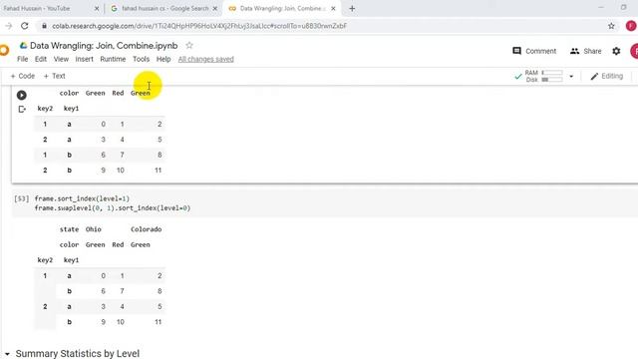This screenshot has height=359, width=638.
Task: Open the View menu
Action: [x=61, y=59]
